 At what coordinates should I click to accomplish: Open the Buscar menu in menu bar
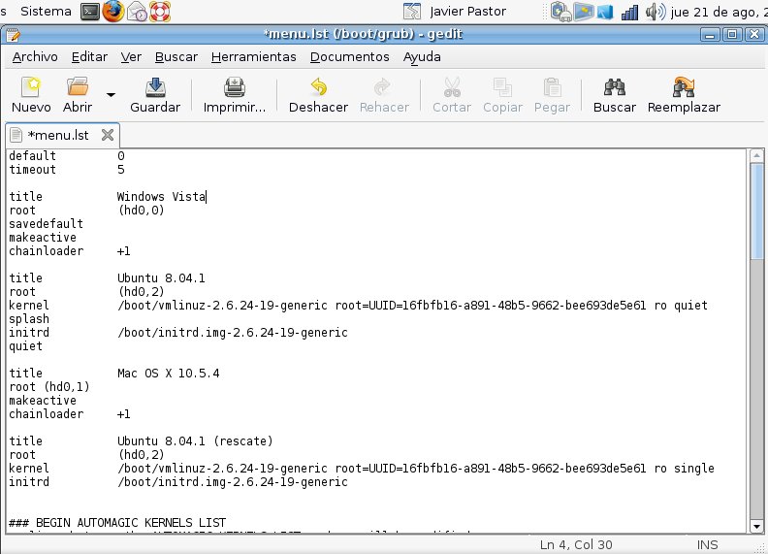pos(176,57)
